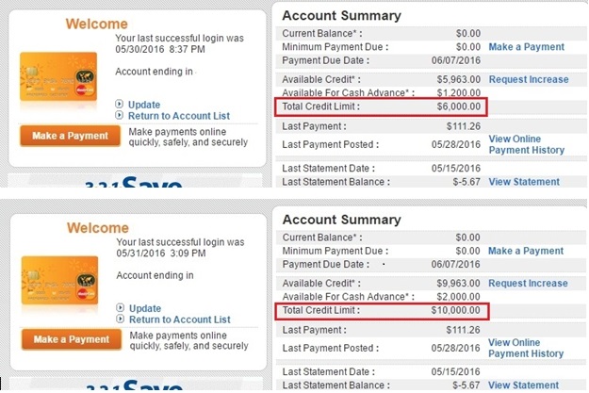Click the credit card image in 05/30/2016 Welcome panel

pyautogui.click(x=58, y=77)
